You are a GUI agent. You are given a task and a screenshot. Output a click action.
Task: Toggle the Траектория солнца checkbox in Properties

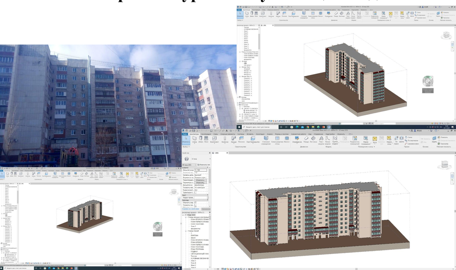point(196,193)
